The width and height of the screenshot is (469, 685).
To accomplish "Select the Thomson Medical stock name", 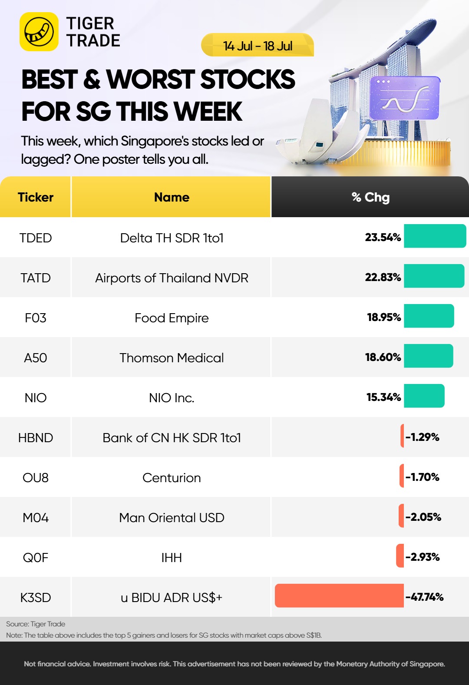I will tap(172, 358).
